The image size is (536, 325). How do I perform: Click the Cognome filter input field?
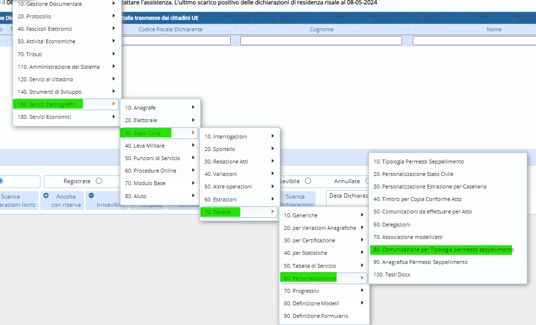(x=321, y=41)
